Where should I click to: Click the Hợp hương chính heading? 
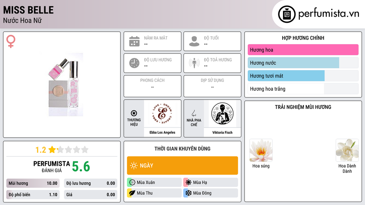[x=303, y=38]
